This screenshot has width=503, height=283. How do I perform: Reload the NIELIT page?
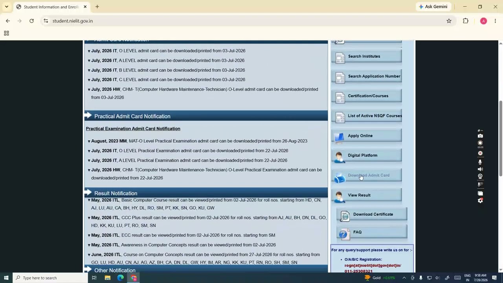31,21
